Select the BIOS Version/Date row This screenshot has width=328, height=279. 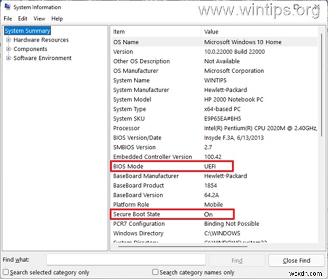[x=214, y=138]
